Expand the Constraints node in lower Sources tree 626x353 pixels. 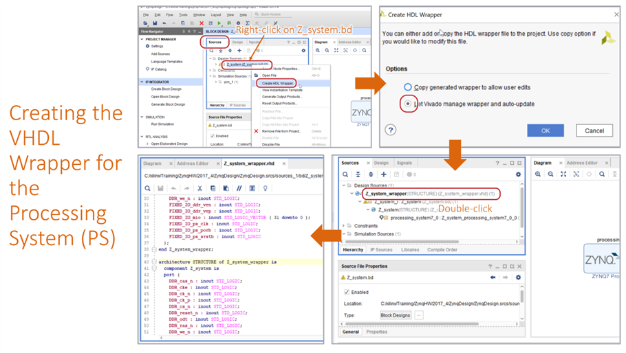(x=345, y=225)
